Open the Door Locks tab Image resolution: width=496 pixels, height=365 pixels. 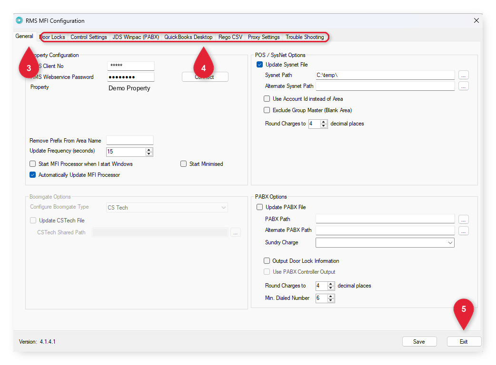click(52, 37)
